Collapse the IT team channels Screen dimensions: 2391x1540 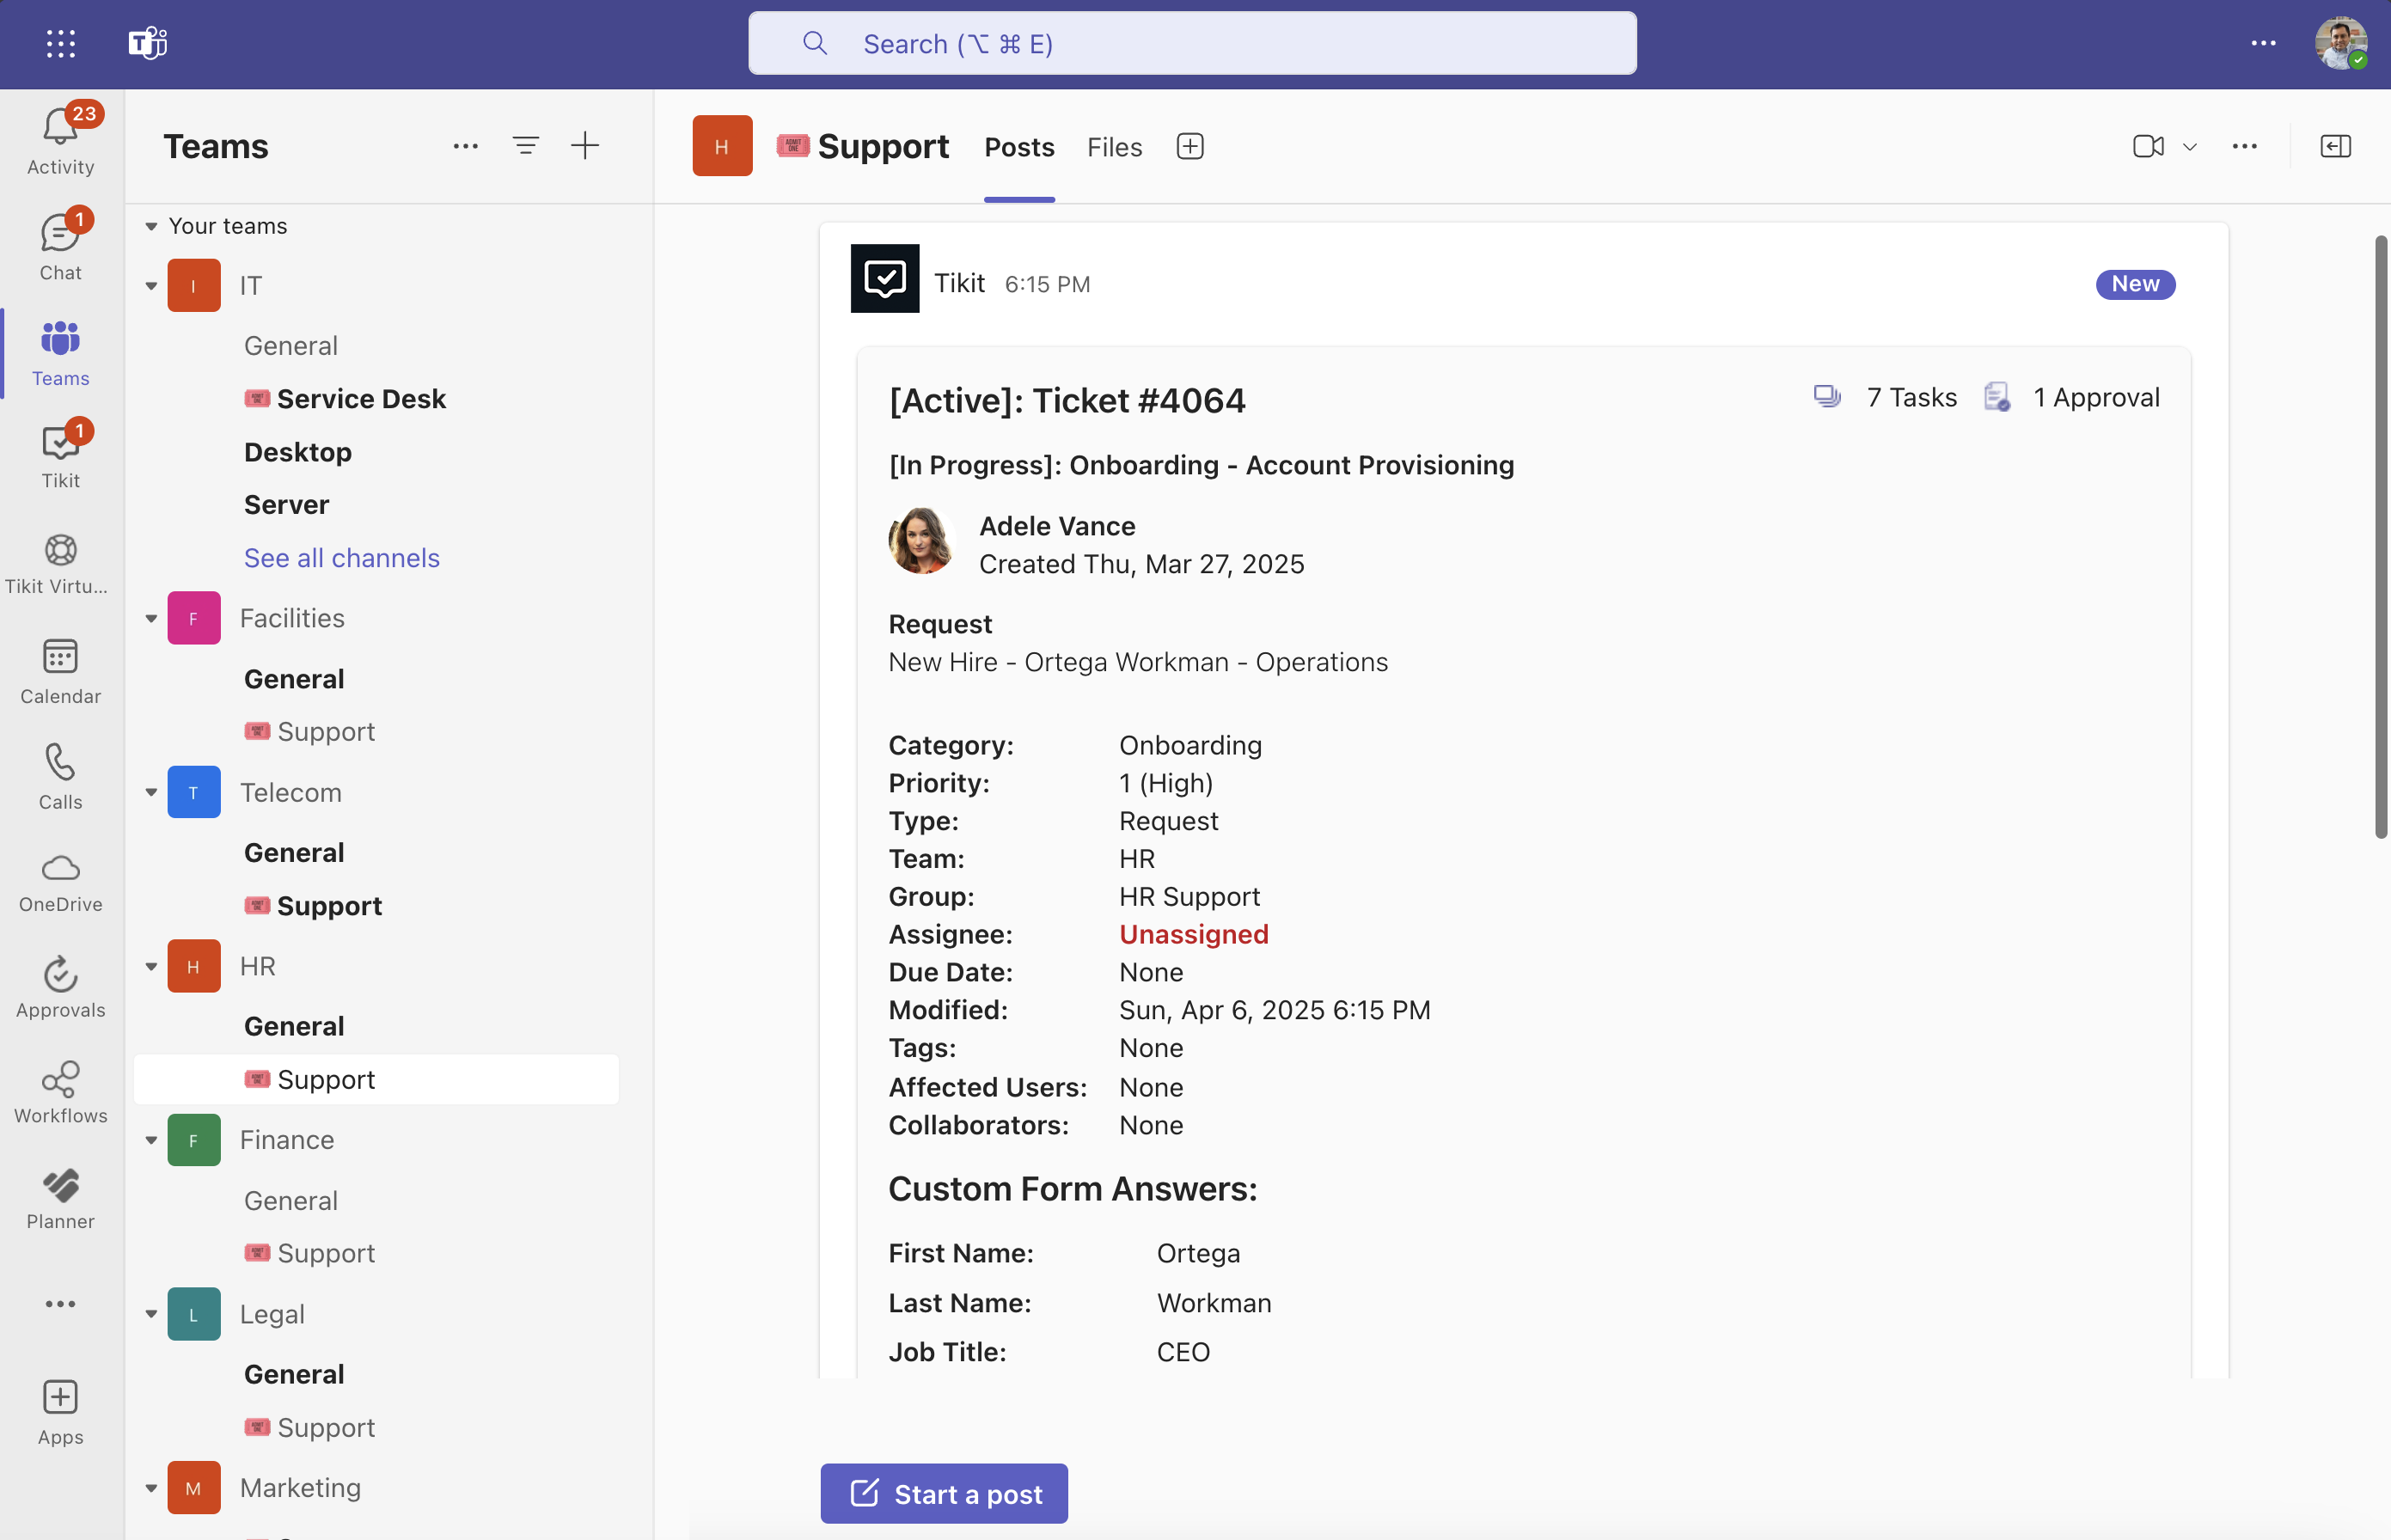[x=151, y=286]
